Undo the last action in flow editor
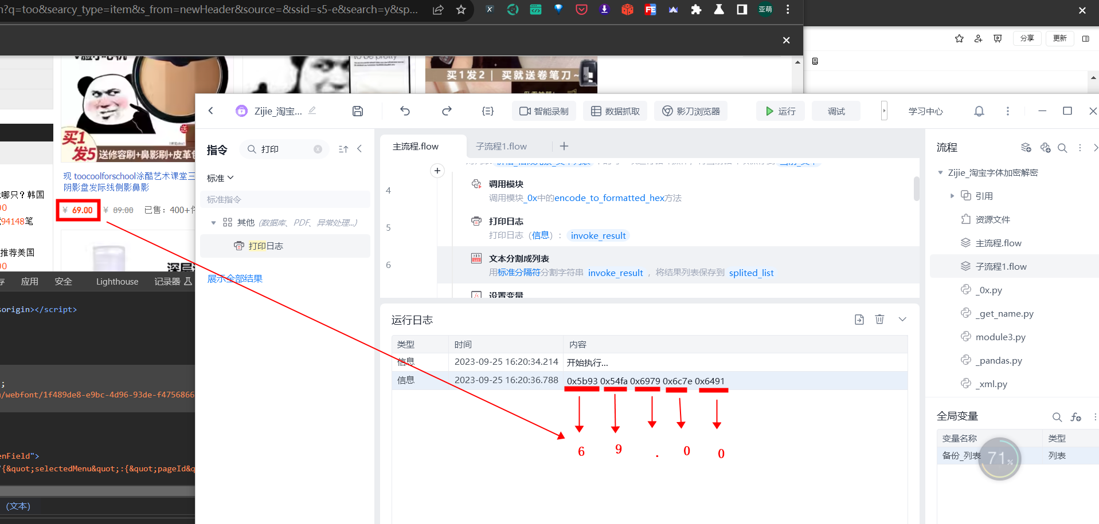The height and width of the screenshot is (524, 1099). point(405,111)
